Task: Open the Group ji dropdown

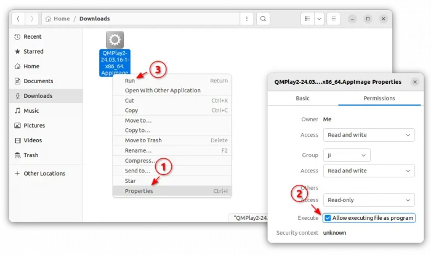Action: tap(346, 156)
